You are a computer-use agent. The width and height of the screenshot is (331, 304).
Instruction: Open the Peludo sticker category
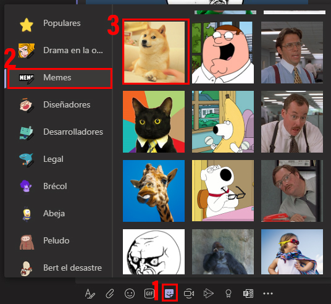[58, 240]
